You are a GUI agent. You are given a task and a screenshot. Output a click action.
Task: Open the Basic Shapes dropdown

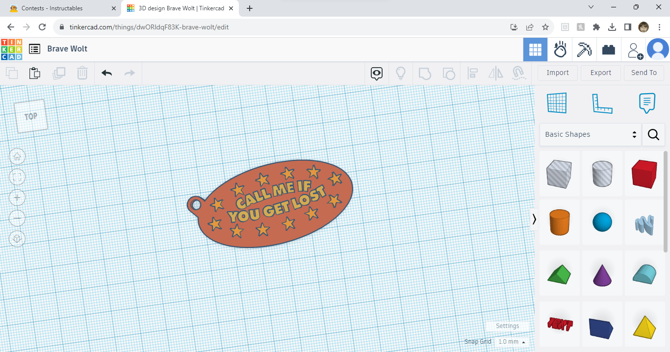(x=591, y=134)
